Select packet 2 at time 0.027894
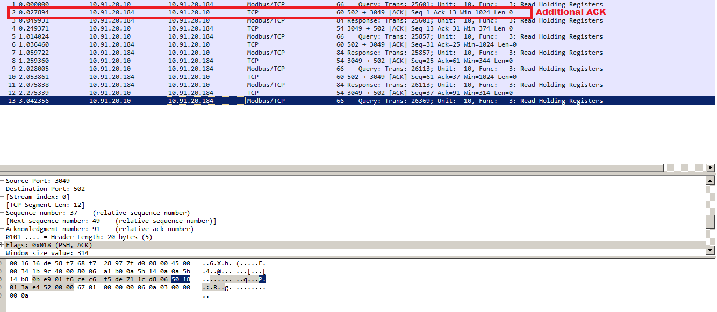The height and width of the screenshot is (312, 717). tap(357, 12)
